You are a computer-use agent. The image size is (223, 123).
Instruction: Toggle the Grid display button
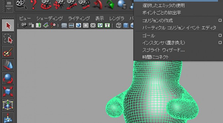pos(64,25)
